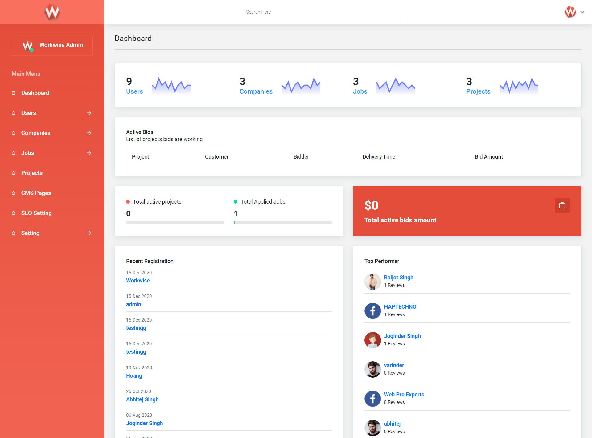This screenshot has height=438, width=592.
Task: Select Projects in the main menu
Action: pyautogui.click(x=32, y=173)
